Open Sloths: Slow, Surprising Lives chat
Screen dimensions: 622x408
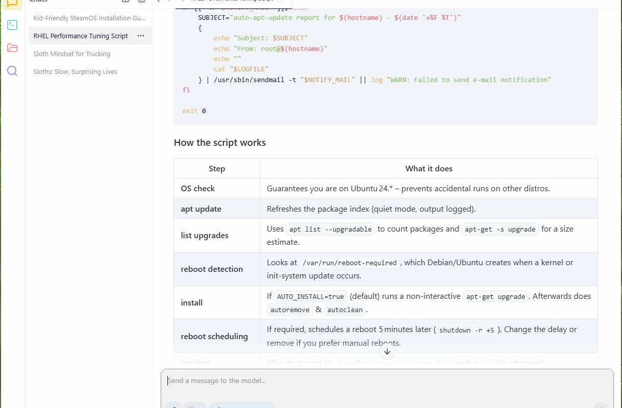click(x=75, y=71)
